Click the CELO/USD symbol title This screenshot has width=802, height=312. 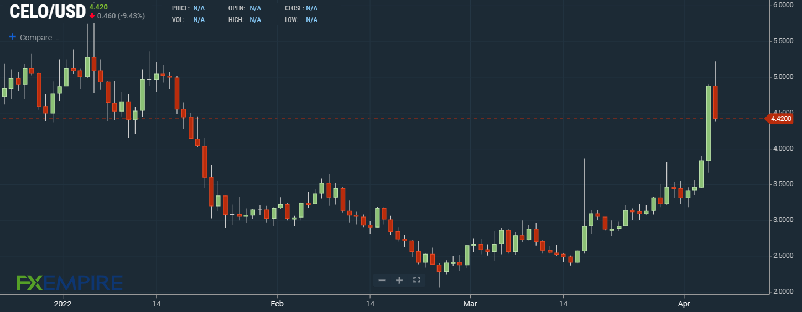pyautogui.click(x=48, y=11)
